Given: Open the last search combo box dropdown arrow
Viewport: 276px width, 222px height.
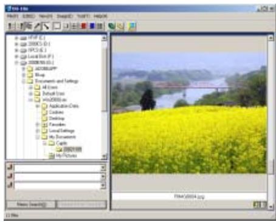Looking at the screenshot, I should pyautogui.click(x=103, y=186).
